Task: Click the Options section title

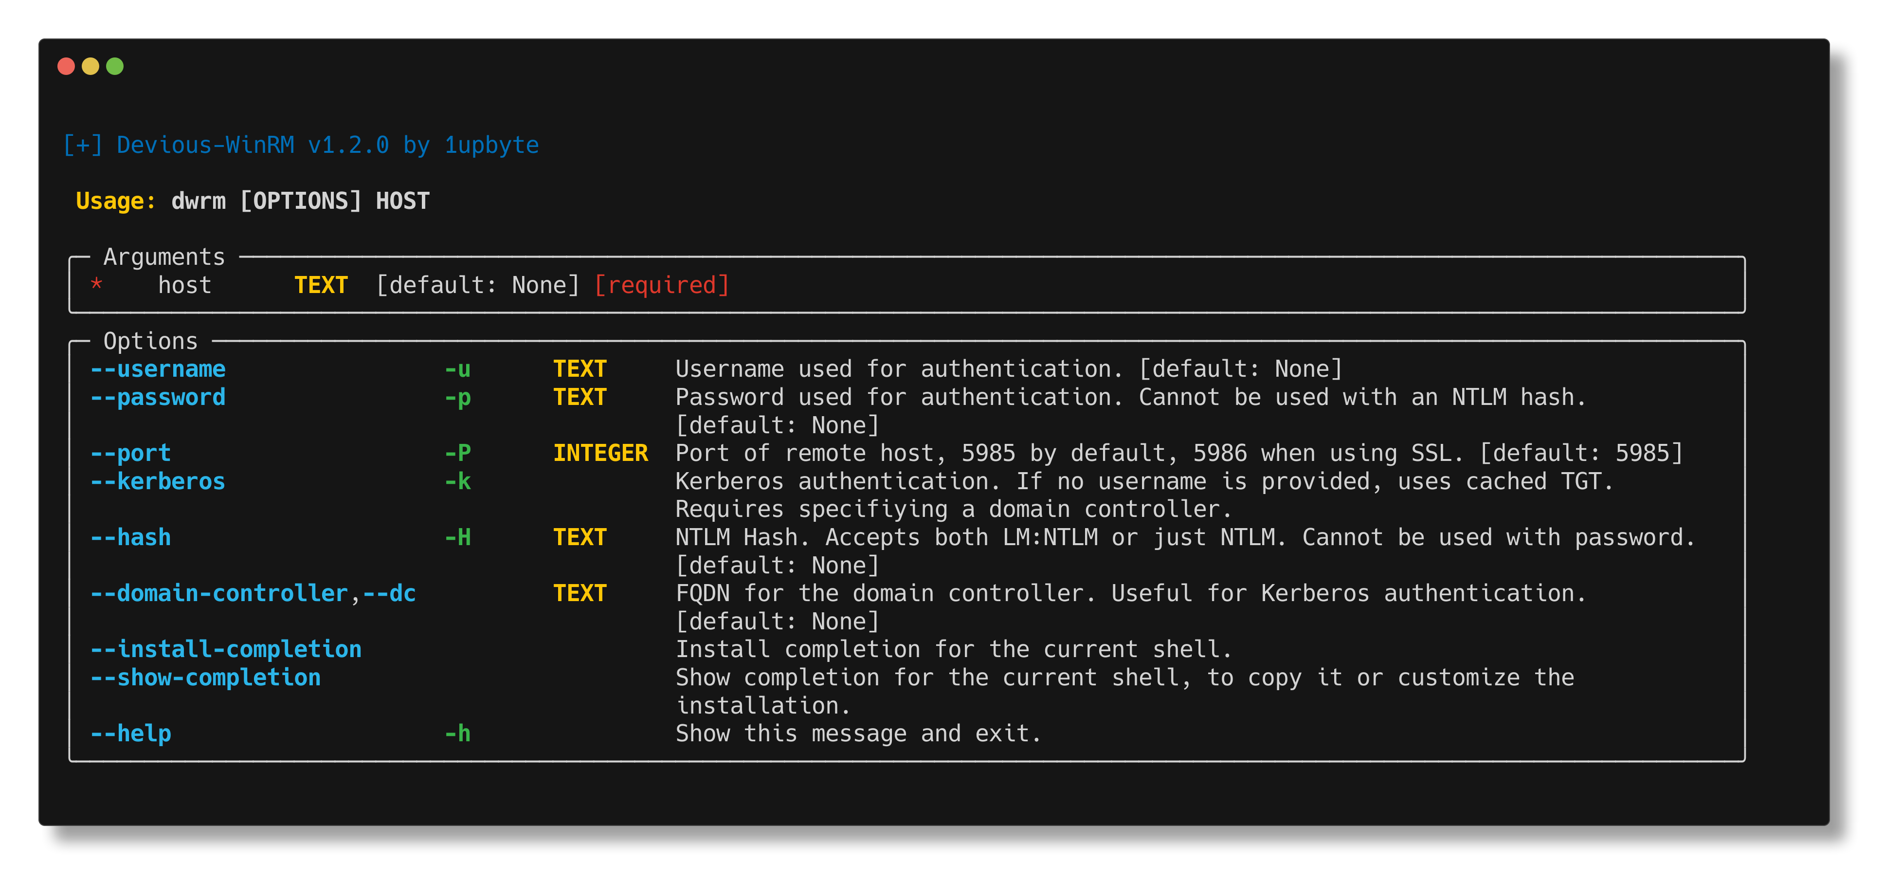Action: [150, 341]
